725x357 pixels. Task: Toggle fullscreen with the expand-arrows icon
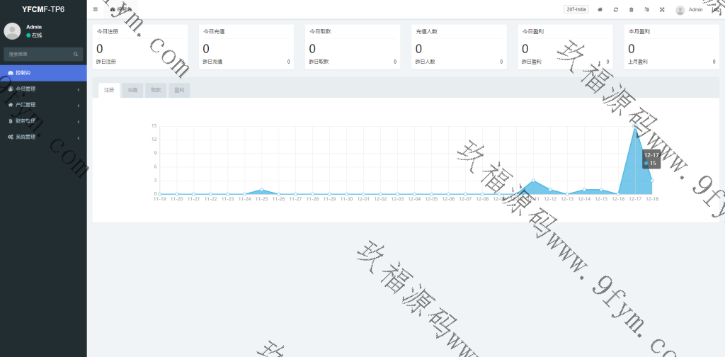[x=662, y=9]
